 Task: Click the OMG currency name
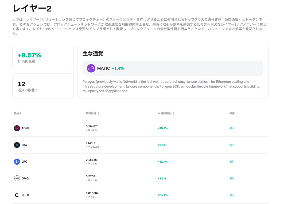coord(25,178)
